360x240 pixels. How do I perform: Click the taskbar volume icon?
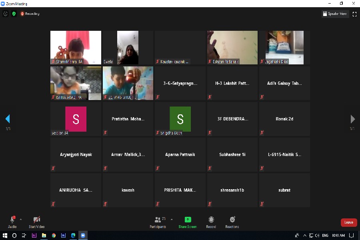pyautogui.click(x=317, y=236)
